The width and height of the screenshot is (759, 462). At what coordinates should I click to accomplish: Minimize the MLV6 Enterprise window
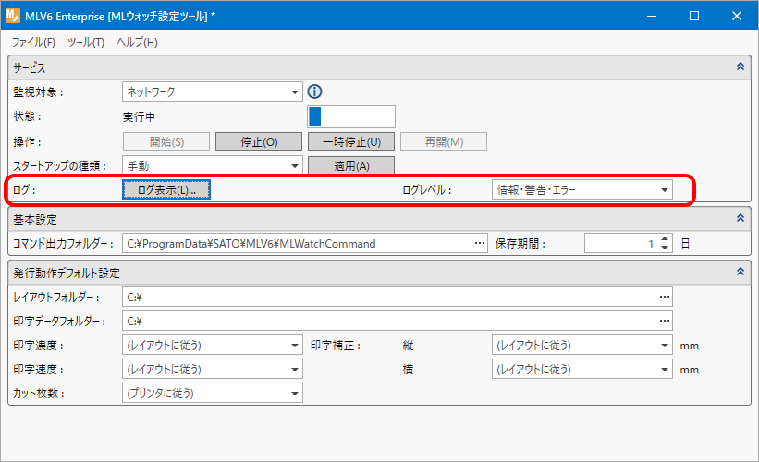pos(652,16)
